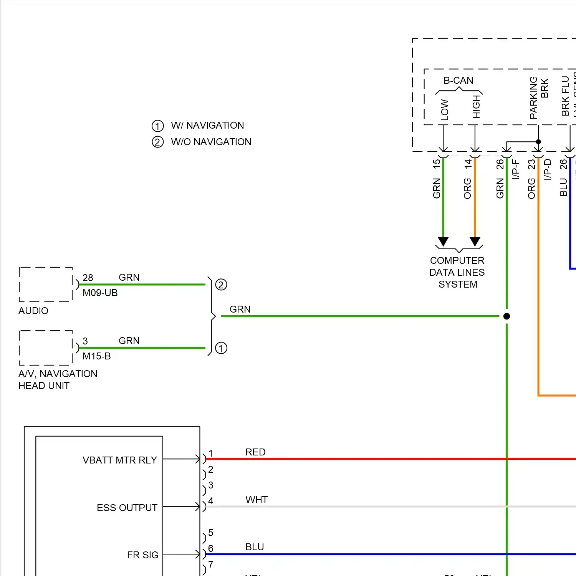Click the B-CAN HIGH signal label

click(x=476, y=106)
